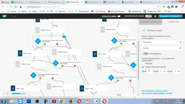
Task: Open a new browser tab with the plus
Action: (159, 2)
